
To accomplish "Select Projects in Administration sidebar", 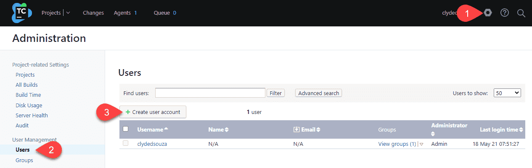I will [25, 75].
